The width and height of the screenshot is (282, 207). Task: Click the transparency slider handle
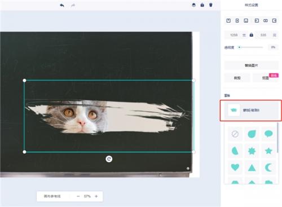239,47
